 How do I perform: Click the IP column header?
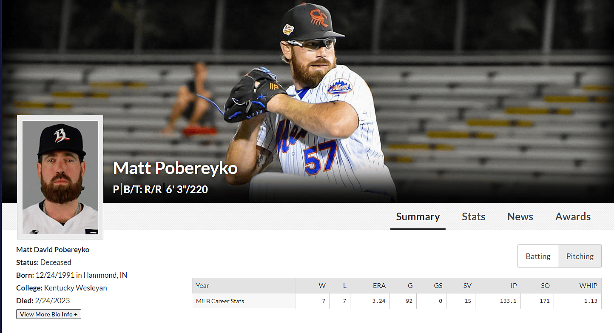point(513,286)
